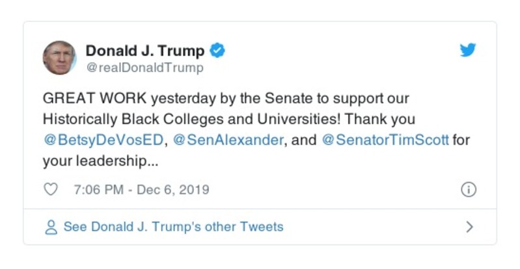
Task: Click the person icon beside other Tweets
Action: (51, 227)
